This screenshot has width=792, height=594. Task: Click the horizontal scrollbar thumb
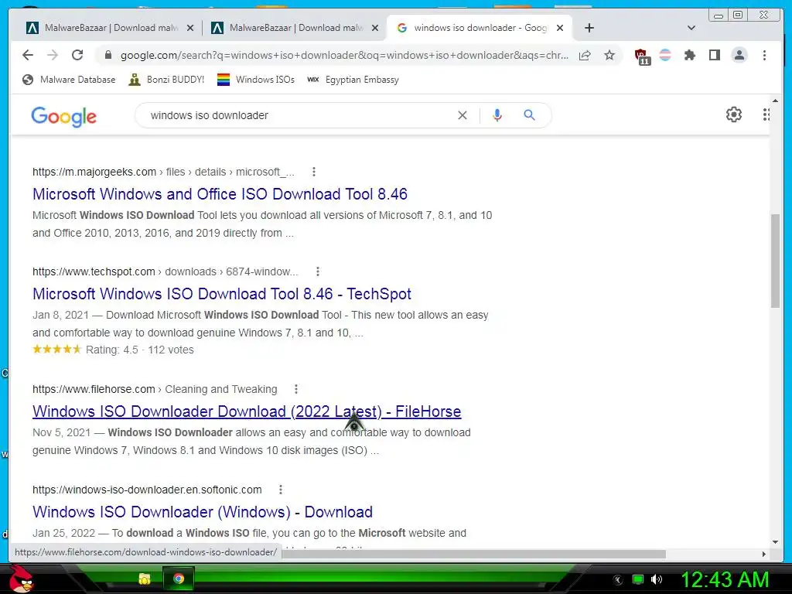click(474, 554)
